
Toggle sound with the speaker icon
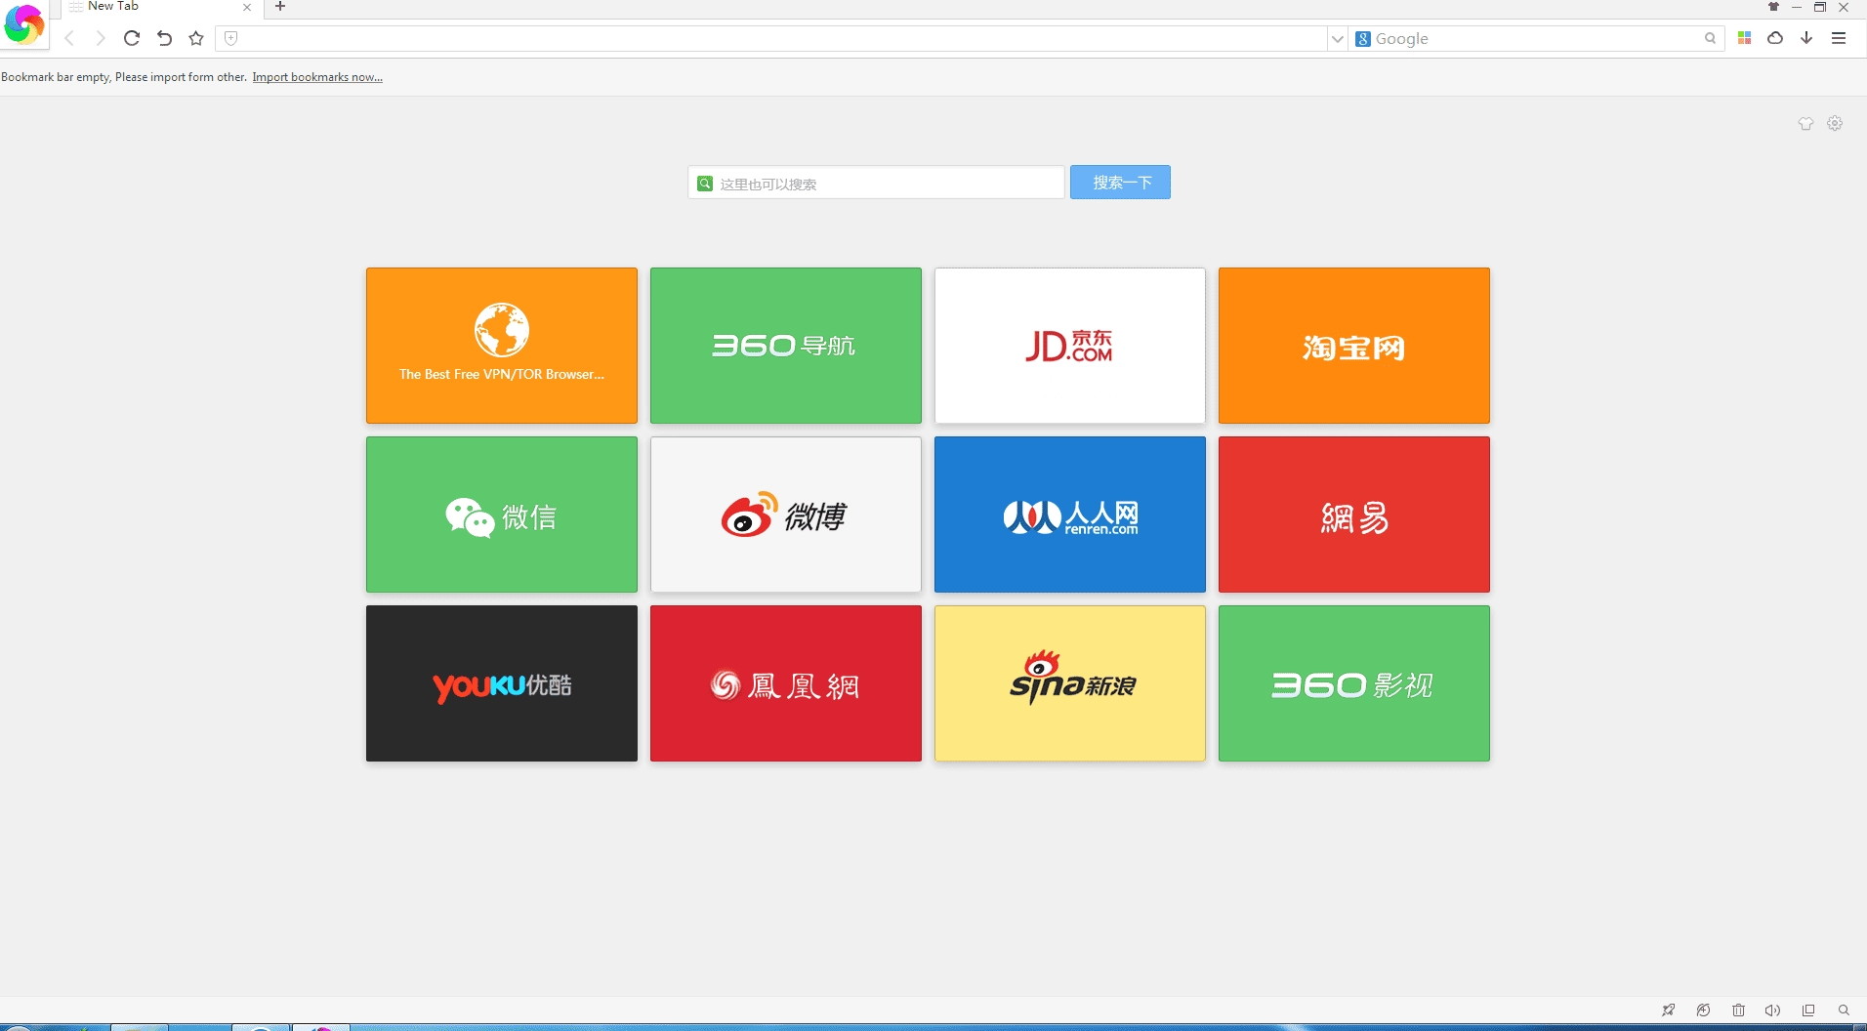point(1772,1010)
